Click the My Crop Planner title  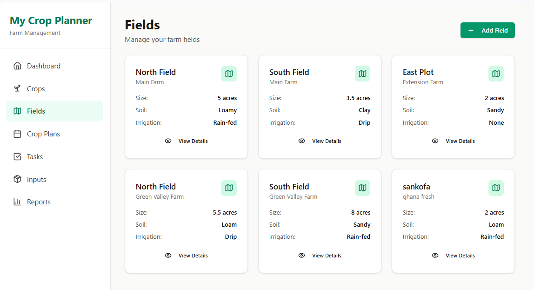click(51, 20)
